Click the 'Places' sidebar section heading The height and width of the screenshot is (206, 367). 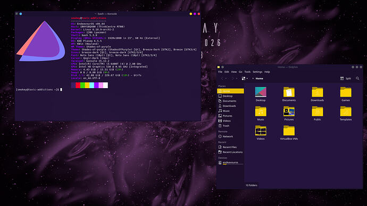click(x=222, y=86)
